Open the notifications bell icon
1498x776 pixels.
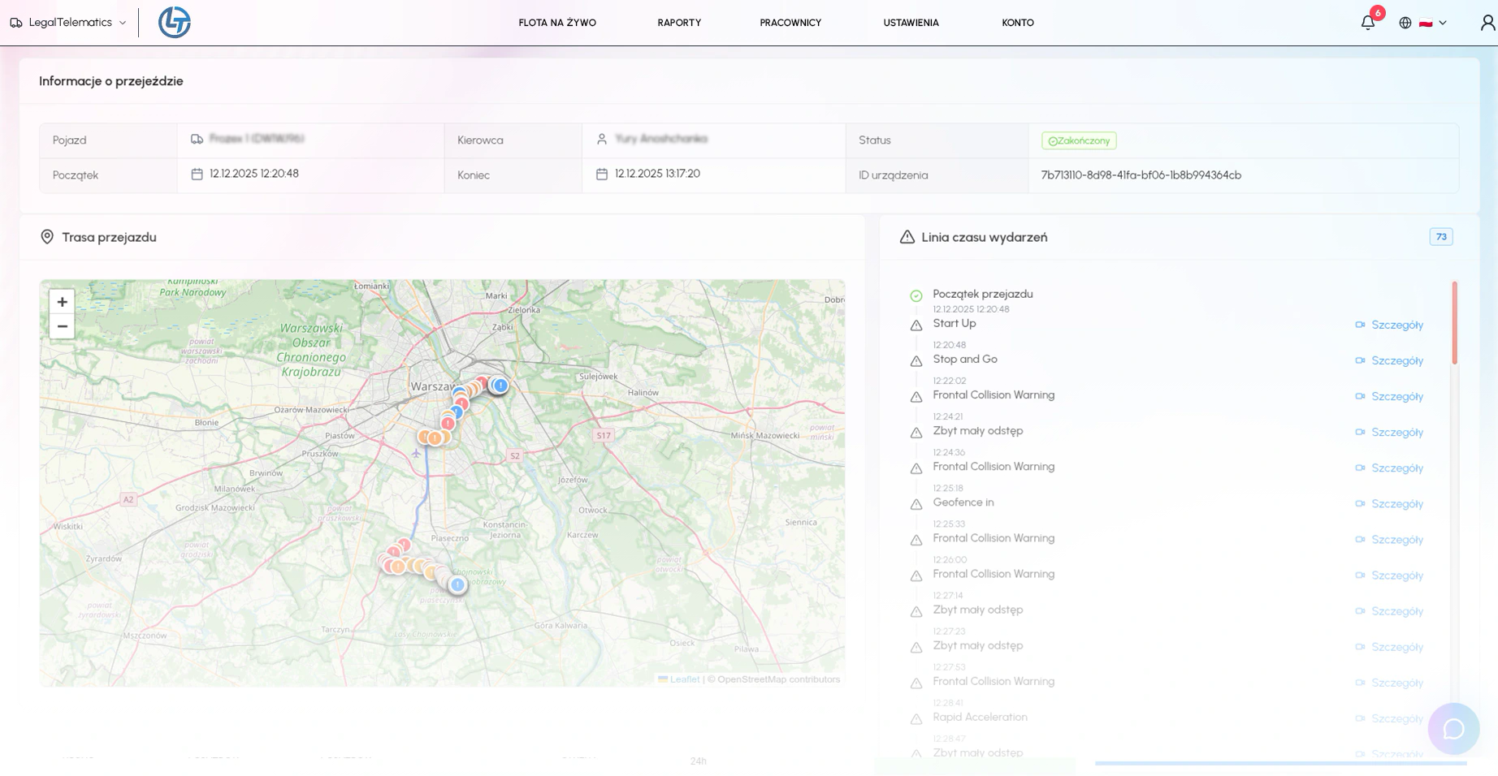pyautogui.click(x=1368, y=23)
